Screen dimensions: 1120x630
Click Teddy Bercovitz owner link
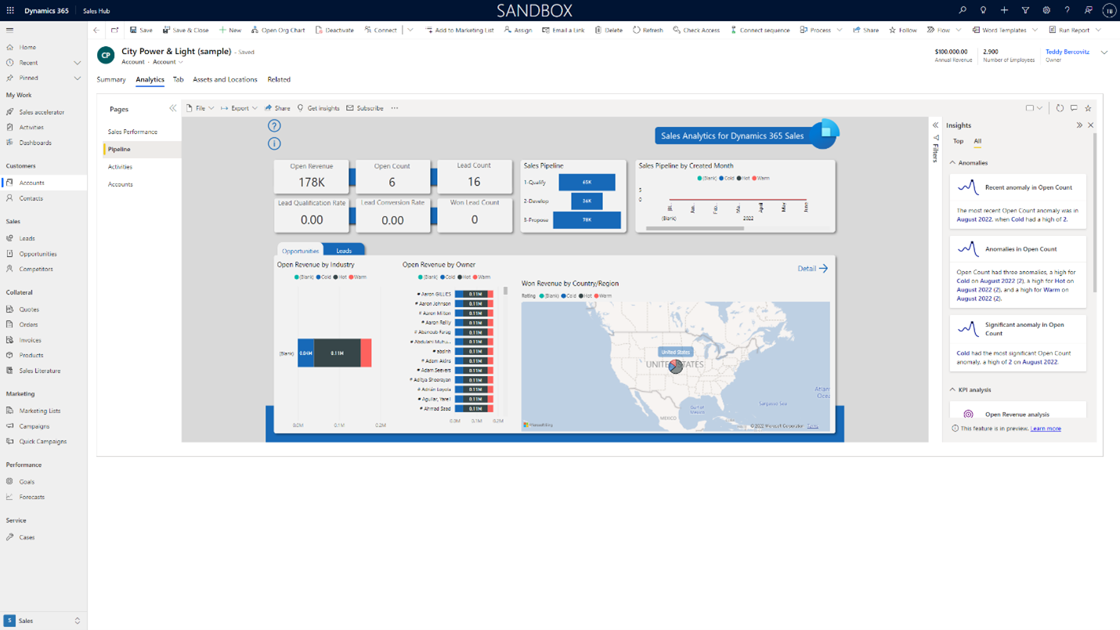tap(1068, 52)
